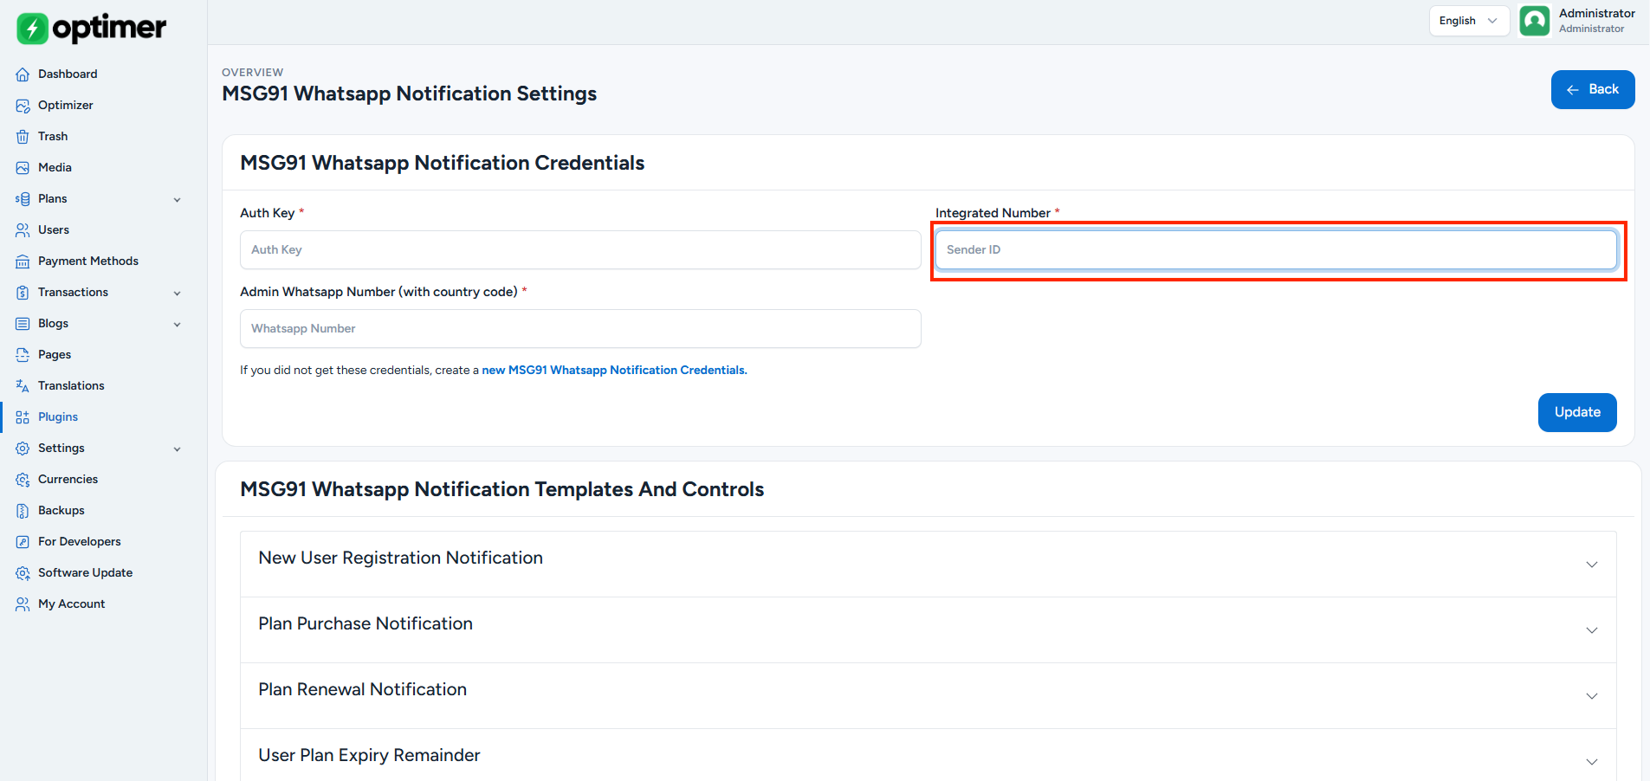
Task: Click the Media image icon
Action: pos(23,168)
